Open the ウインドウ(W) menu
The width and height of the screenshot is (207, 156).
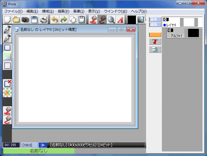[116, 11]
